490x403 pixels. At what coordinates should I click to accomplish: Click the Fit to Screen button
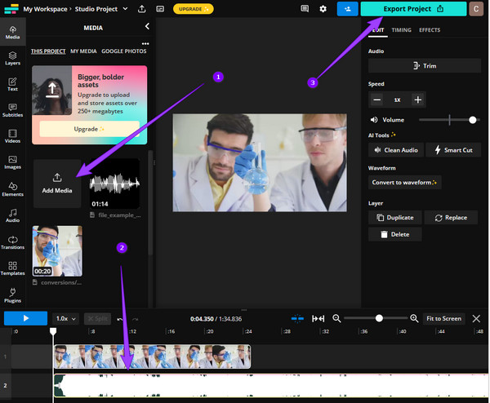pos(443,318)
